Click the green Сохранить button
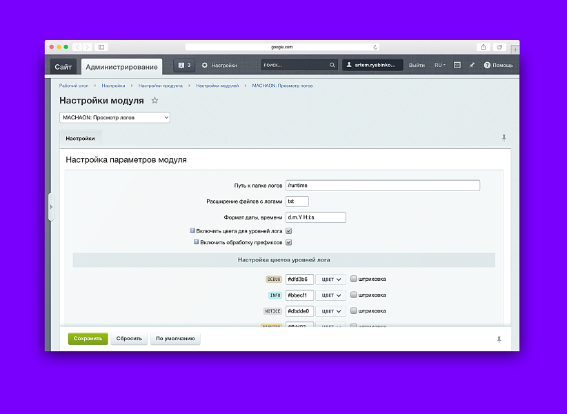 coord(88,339)
